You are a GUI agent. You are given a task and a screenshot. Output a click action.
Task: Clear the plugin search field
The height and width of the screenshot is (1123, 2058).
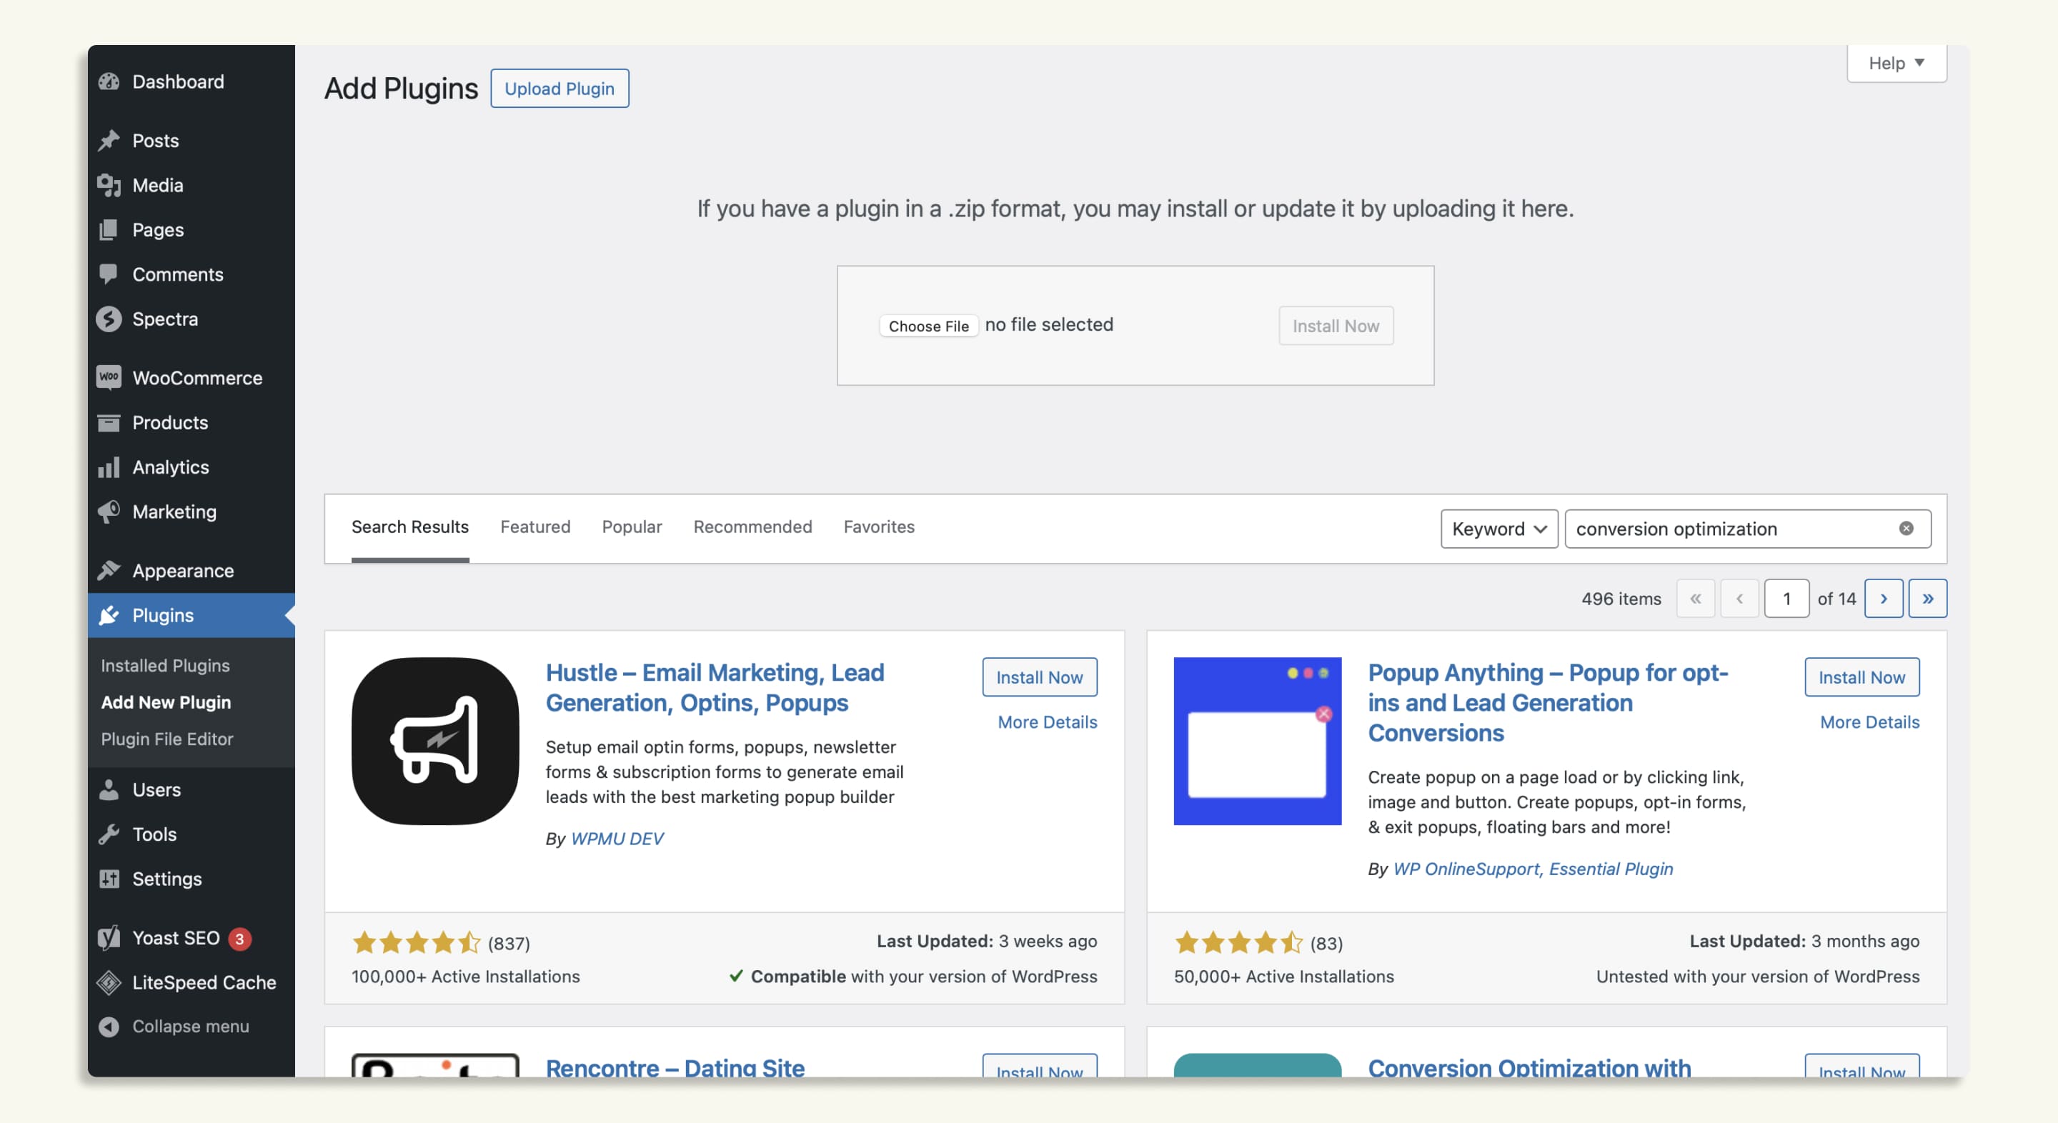1905,528
